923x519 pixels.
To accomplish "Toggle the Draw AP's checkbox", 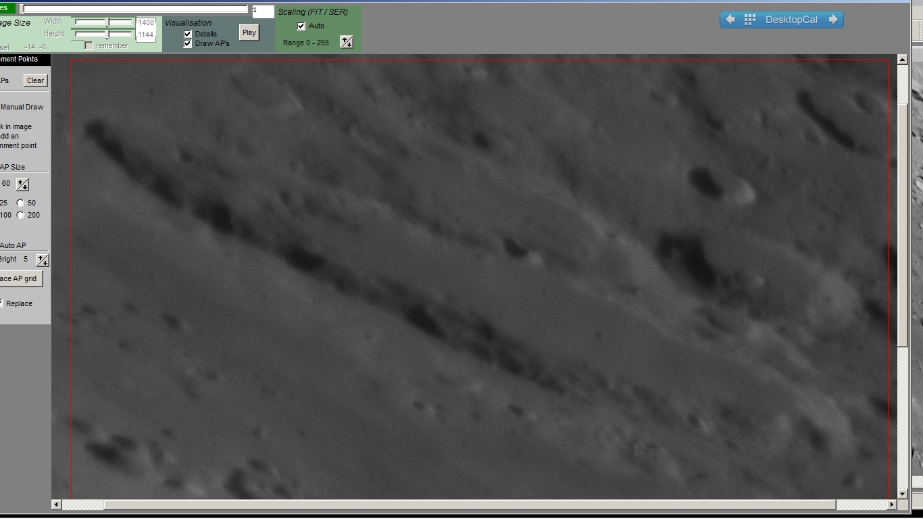I will 188,43.
